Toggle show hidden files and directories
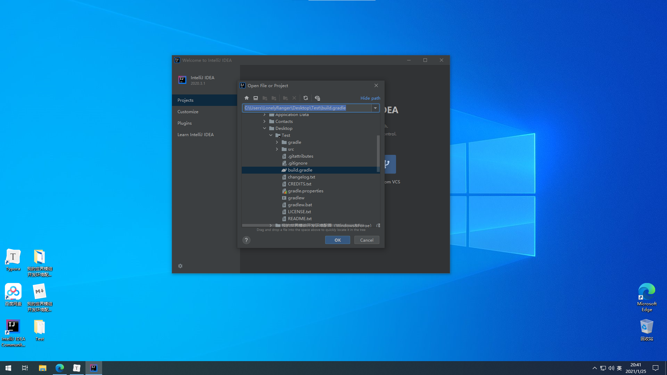The height and width of the screenshot is (375, 667). pos(317,98)
